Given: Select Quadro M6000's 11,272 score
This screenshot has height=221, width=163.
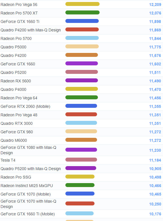Looking at the screenshot, I should point(155,140).
